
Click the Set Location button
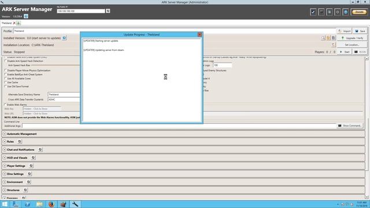point(352,44)
